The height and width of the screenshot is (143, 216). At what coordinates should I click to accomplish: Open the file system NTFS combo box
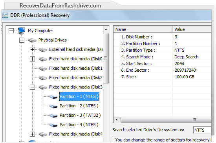[202, 130]
